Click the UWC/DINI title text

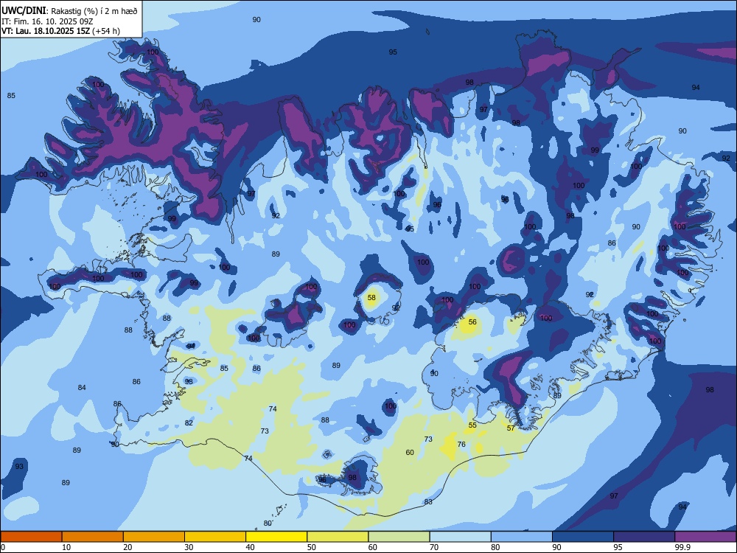click(24, 11)
